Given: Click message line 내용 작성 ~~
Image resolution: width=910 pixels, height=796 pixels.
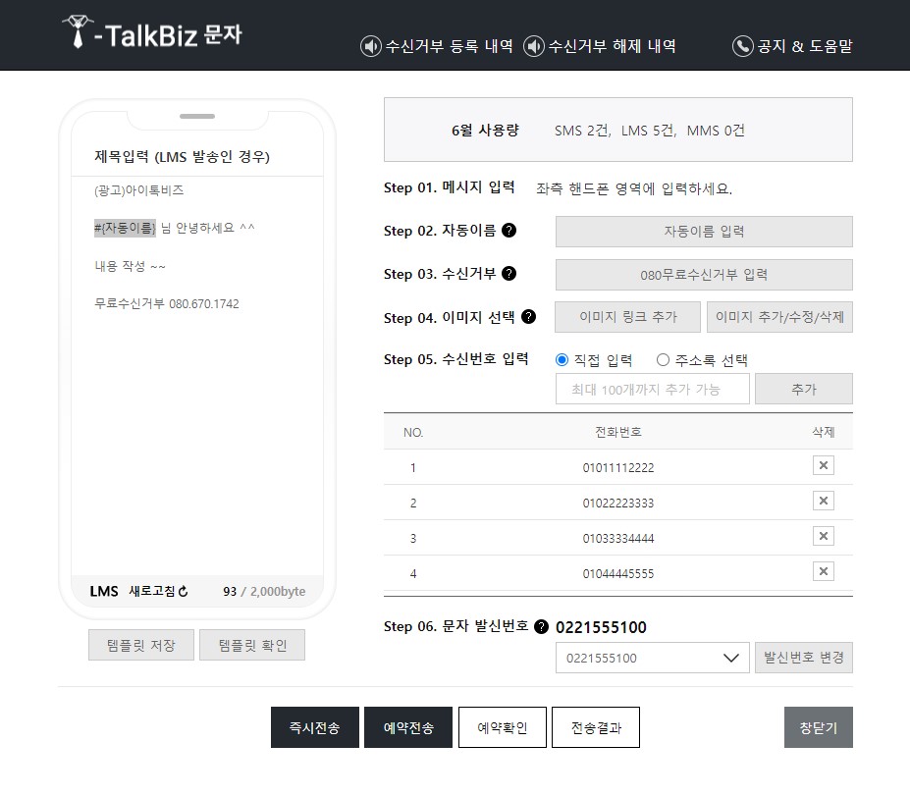Looking at the screenshot, I should click(130, 266).
